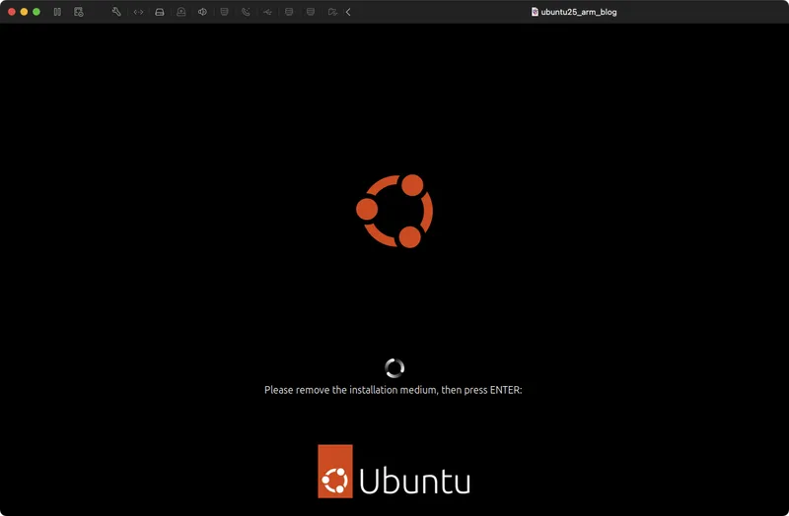The height and width of the screenshot is (516, 789).
Task: Click the USB device icon
Action: (x=267, y=12)
